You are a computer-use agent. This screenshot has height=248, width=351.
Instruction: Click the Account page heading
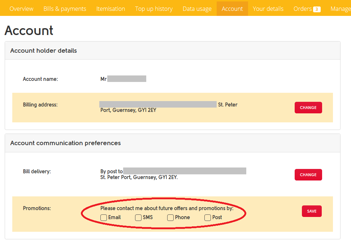click(29, 31)
